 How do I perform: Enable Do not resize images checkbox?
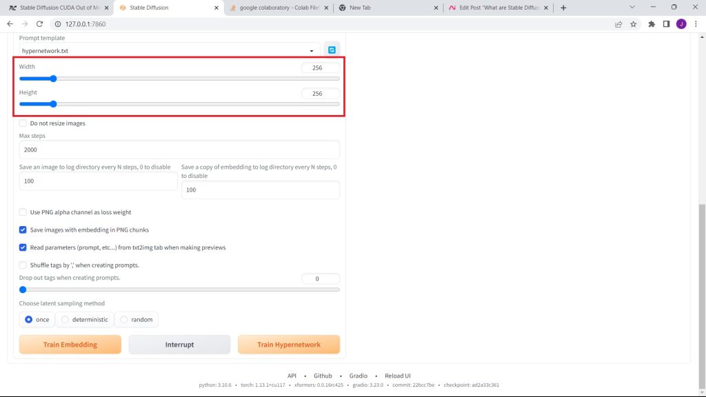[x=23, y=123]
